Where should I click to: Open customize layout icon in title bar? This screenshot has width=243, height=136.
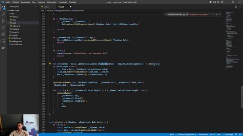tap(222, 2)
